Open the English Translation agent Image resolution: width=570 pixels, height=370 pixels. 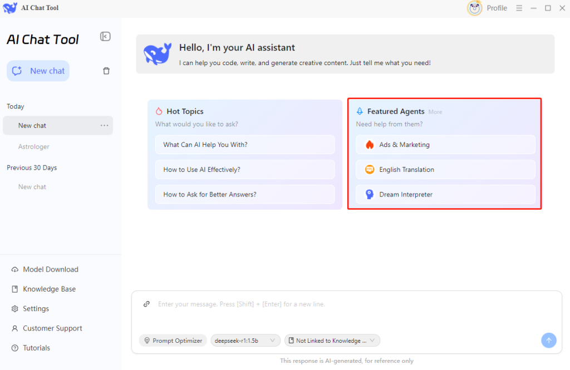[x=445, y=169]
